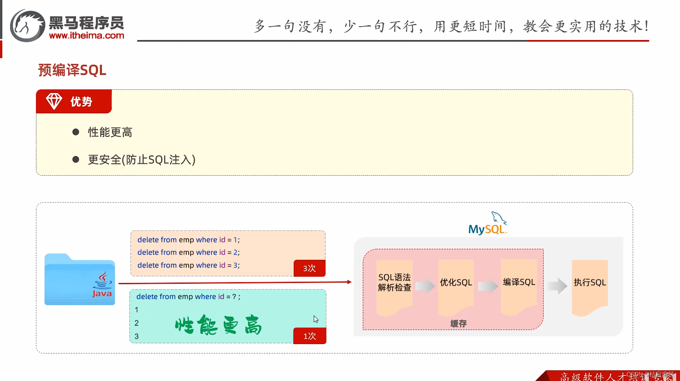680x381 pixels.
Task: Click the diamond icon beside 优势
Action: coord(54,101)
